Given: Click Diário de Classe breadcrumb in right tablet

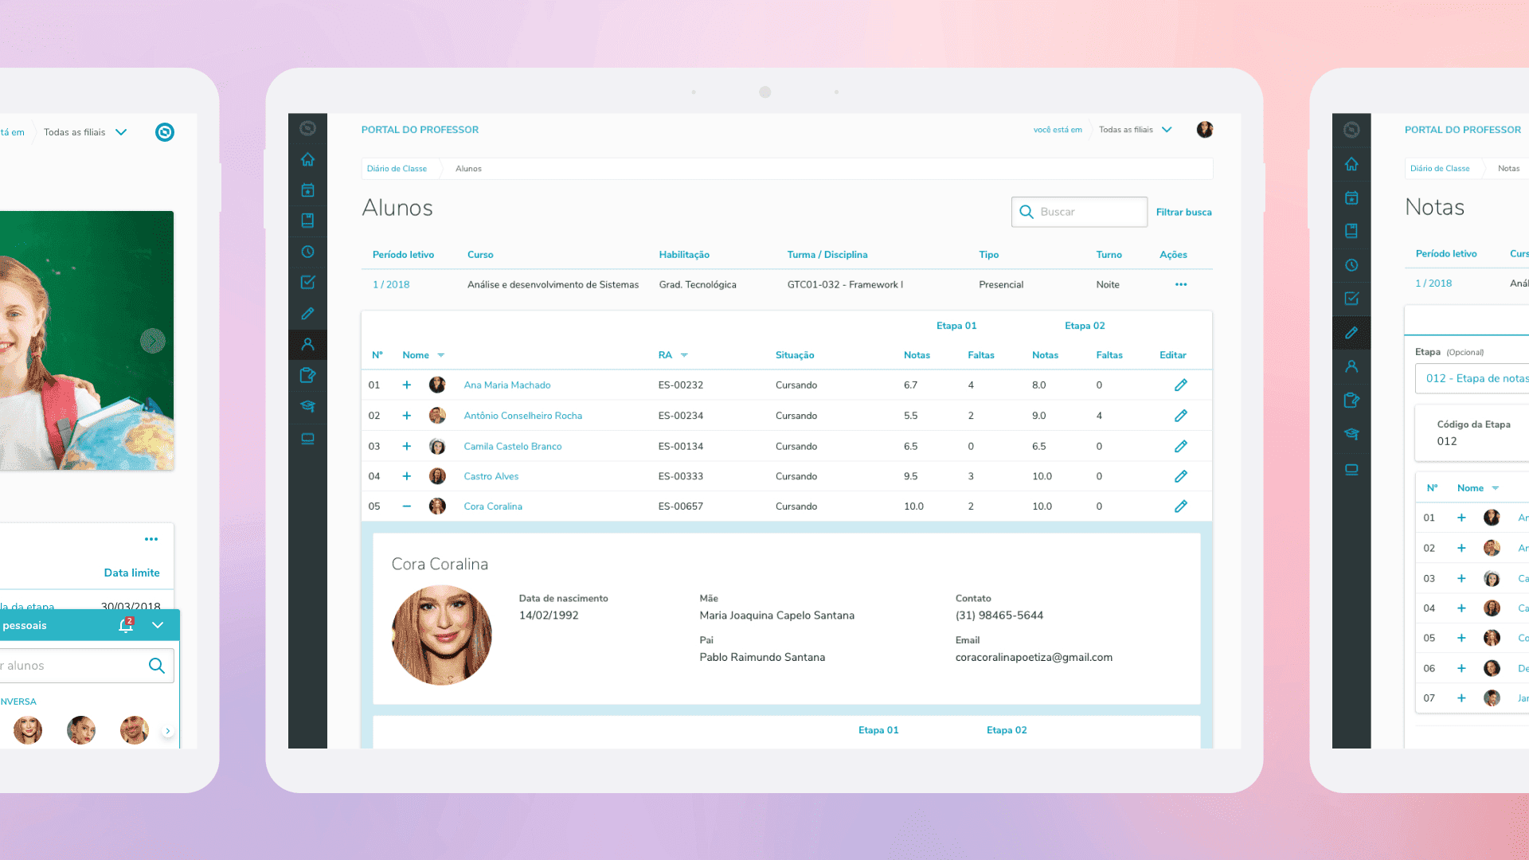Looking at the screenshot, I should click(x=1440, y=169).
